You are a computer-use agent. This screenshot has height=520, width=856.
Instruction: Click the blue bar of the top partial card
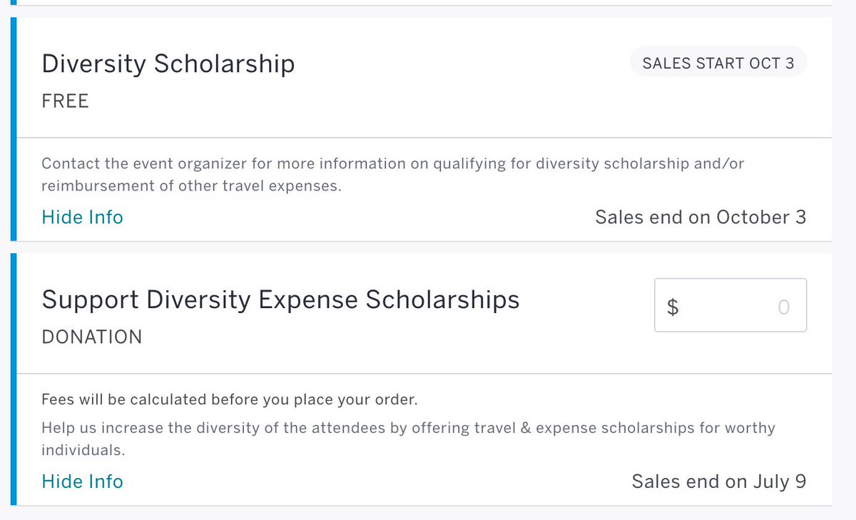pos(14,3)
